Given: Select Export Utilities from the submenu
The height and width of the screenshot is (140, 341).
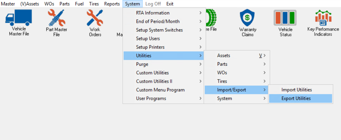Looking at the screenshot, I should (296, 99).
